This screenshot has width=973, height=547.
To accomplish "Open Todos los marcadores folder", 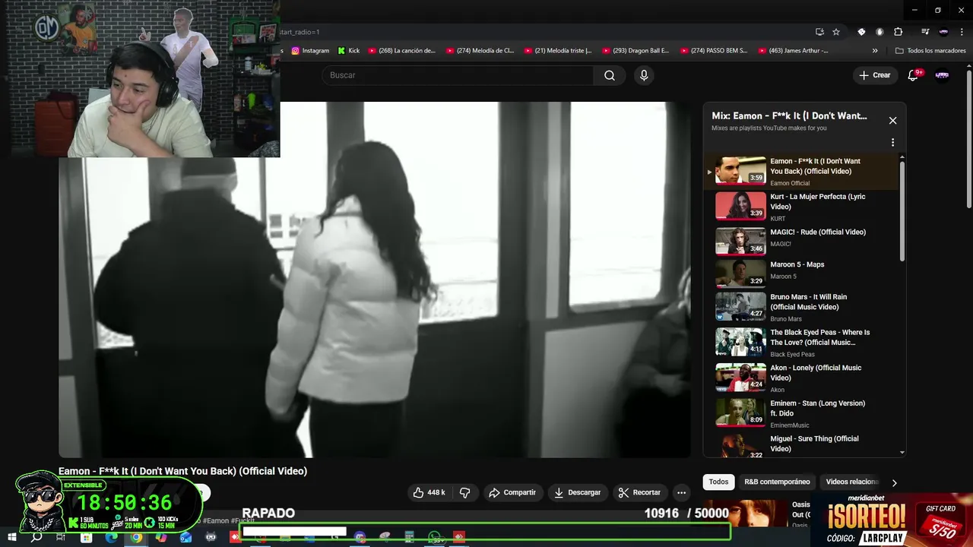I will 930,51.
